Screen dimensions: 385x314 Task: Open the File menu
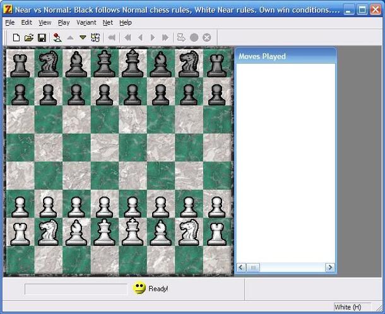(x=9, y=22)
